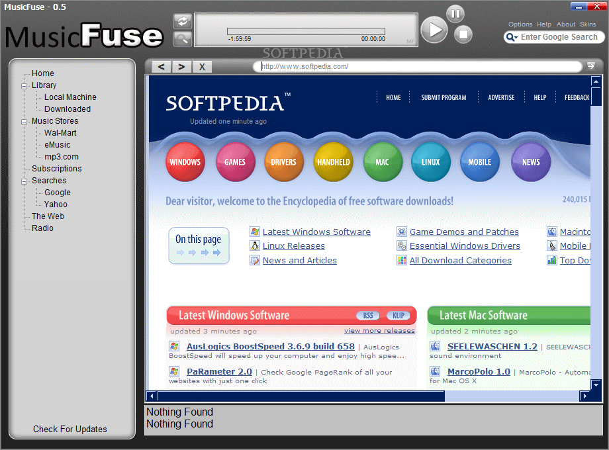Screen dimensions: 609x450
Task: Open The Web in the sidebar
Action: coord(48,216)
